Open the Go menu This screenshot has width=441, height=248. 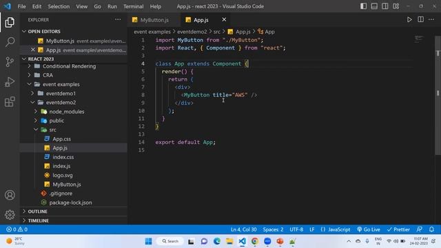(x=97, y=6)
